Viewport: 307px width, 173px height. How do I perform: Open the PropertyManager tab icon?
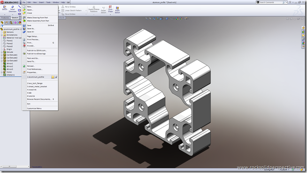[x=7, y=23]
